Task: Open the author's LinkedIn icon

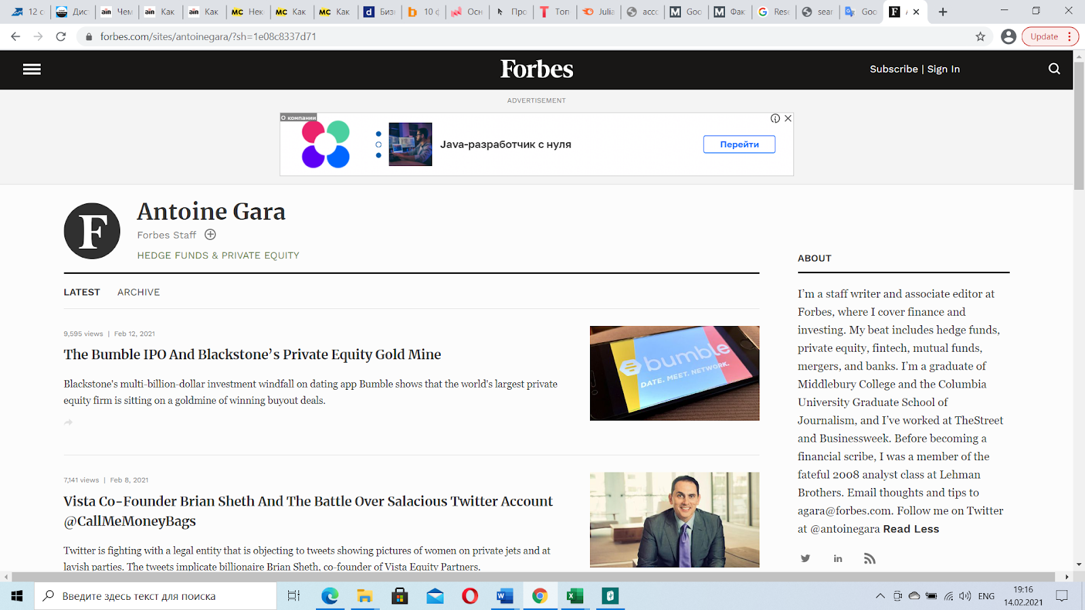Action: [x=837, y=558]
